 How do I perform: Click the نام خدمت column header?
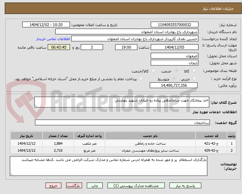[x=150, y=136]
